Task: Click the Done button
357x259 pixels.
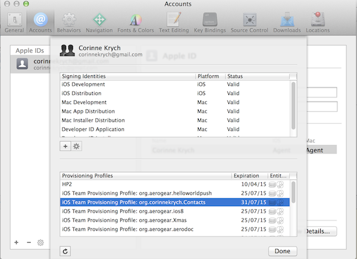Action: [283, 251]
